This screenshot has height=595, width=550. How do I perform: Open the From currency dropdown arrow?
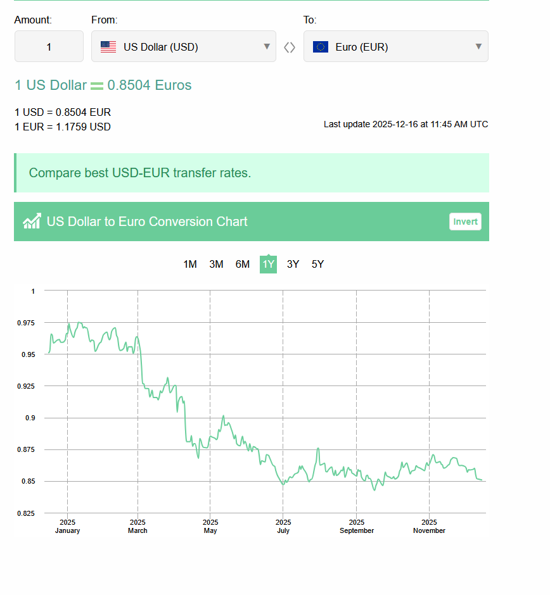tap(267, 46)
